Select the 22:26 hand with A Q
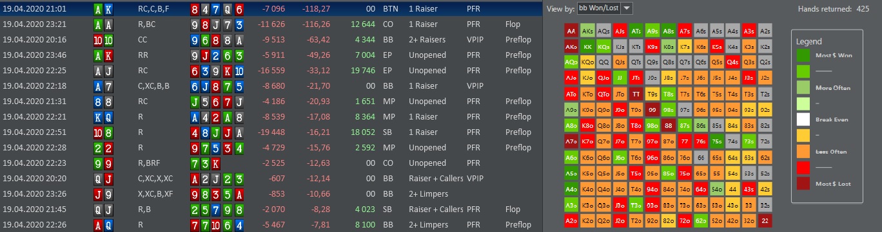This screenshot has width=882, height=232. [x=270, y=225]
